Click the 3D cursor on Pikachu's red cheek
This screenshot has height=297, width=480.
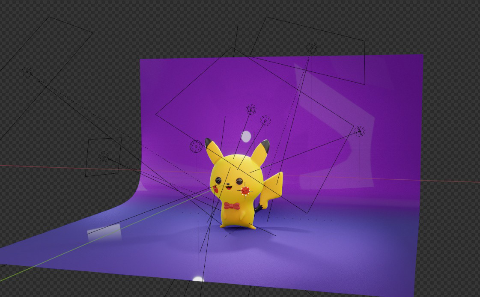point(245,191)
